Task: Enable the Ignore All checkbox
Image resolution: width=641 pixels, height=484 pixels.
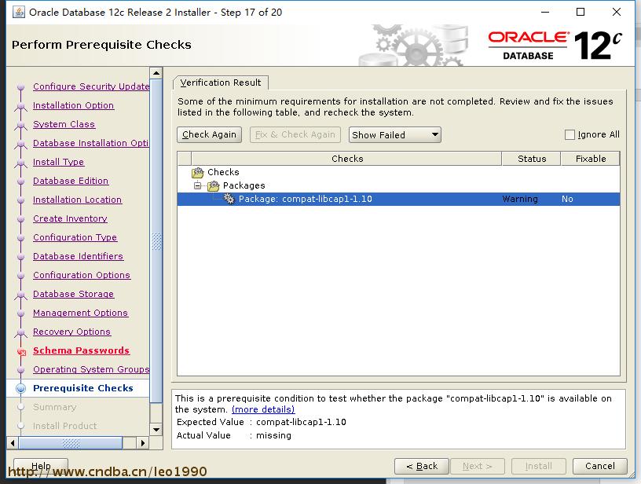Action: click(570, 134)
